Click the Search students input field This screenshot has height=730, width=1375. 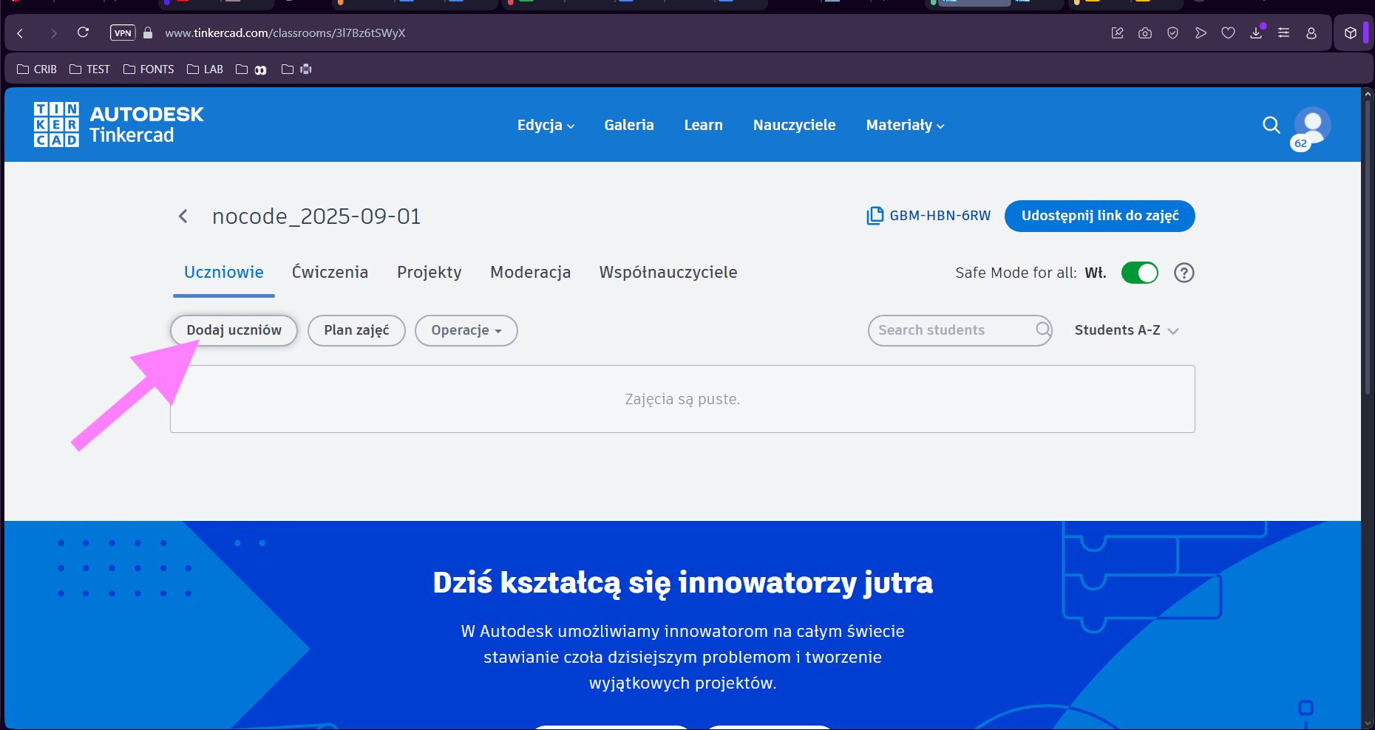click(946, 330)
